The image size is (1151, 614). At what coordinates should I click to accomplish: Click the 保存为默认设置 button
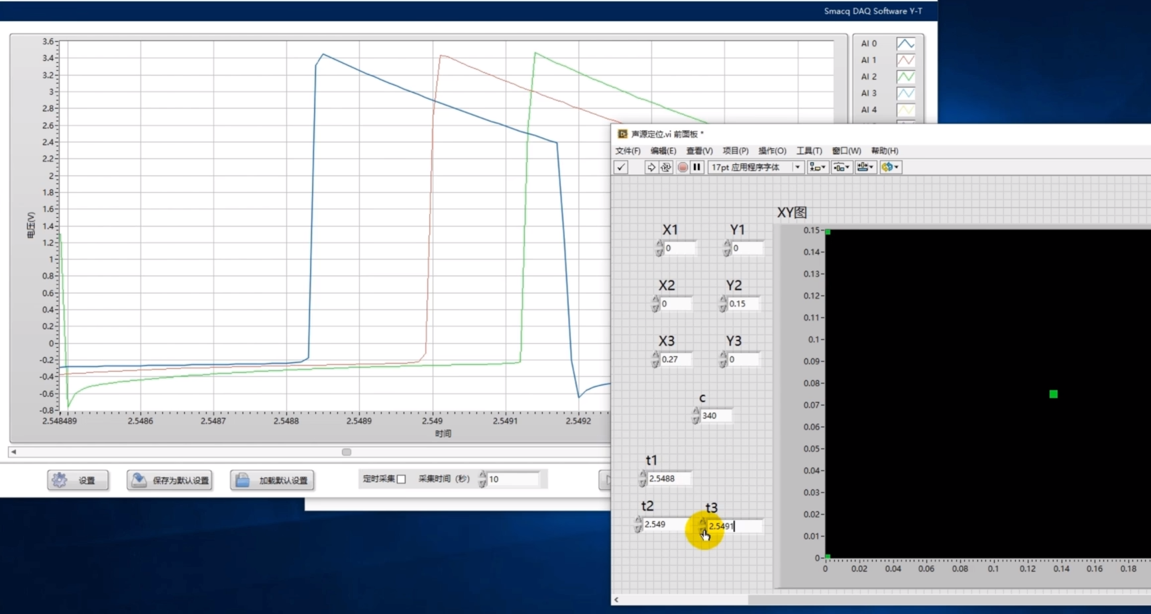coord(170,480)
